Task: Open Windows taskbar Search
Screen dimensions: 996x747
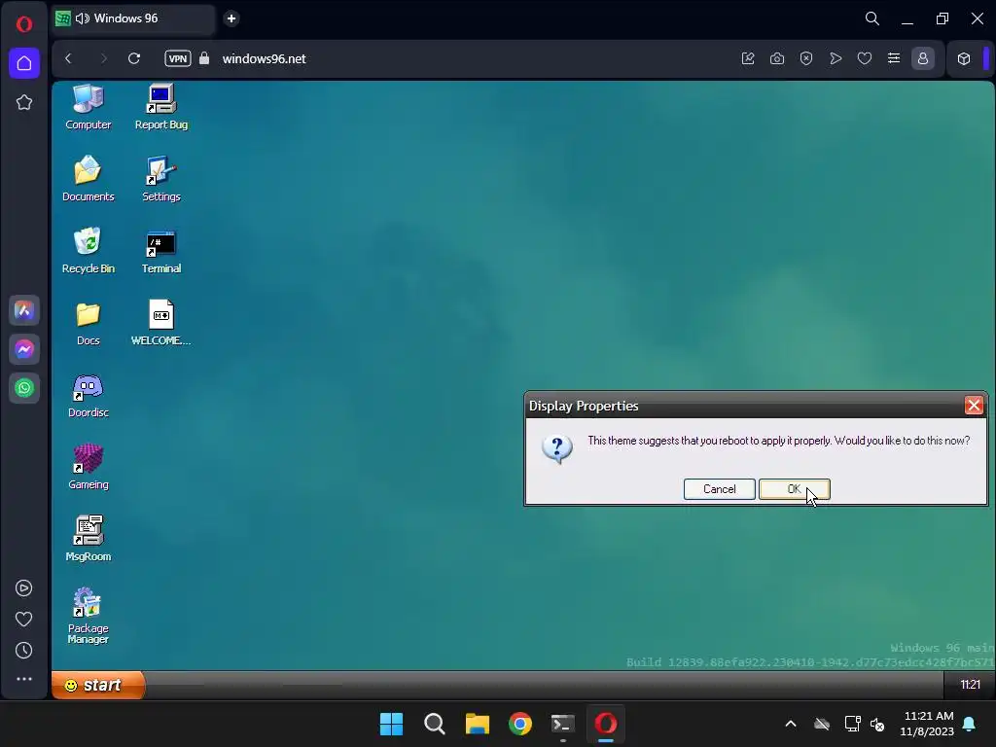Action: click(x=435, y=724)
